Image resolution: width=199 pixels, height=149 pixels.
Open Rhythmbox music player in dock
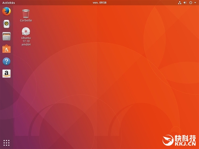7,24
